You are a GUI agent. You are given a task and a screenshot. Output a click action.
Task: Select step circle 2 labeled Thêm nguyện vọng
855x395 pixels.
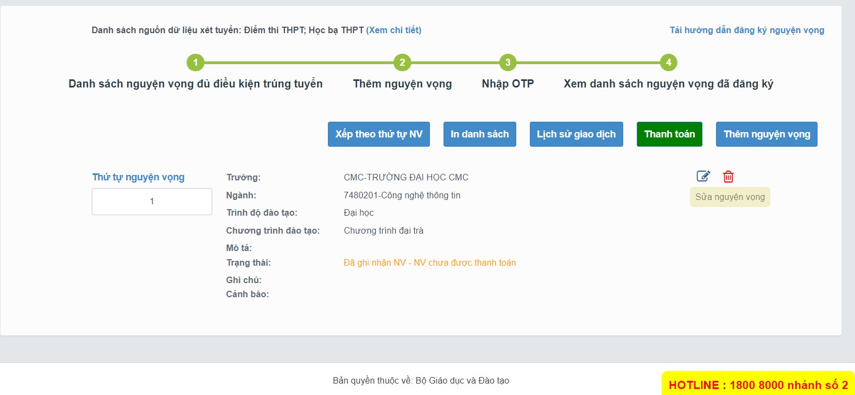point(402,62)
